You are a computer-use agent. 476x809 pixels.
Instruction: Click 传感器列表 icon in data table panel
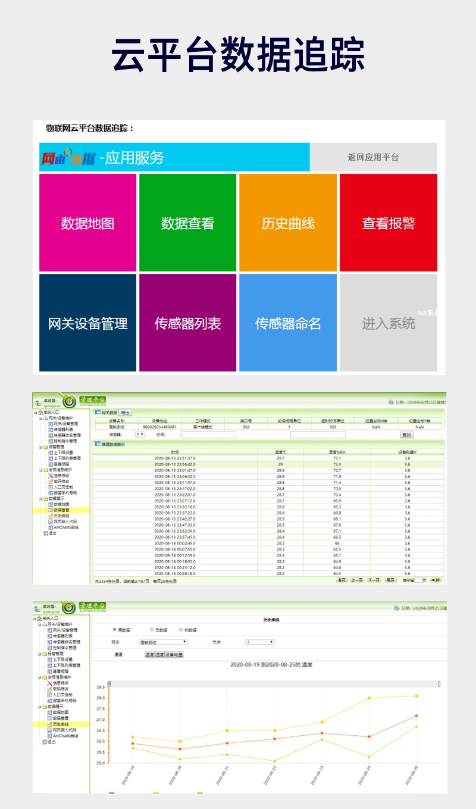tap(50, 429)
